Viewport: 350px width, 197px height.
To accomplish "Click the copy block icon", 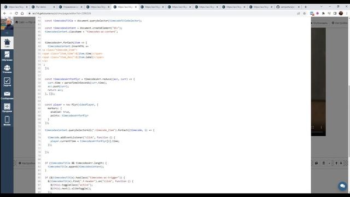I will click(x=316, y=163).
